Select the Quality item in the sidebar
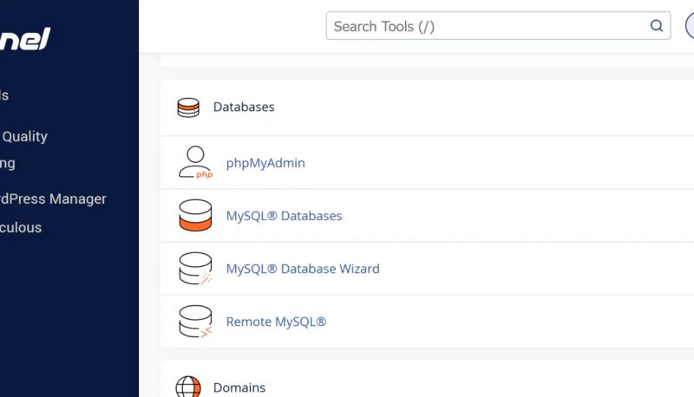The image size is (694, 397). coord(24,137)
